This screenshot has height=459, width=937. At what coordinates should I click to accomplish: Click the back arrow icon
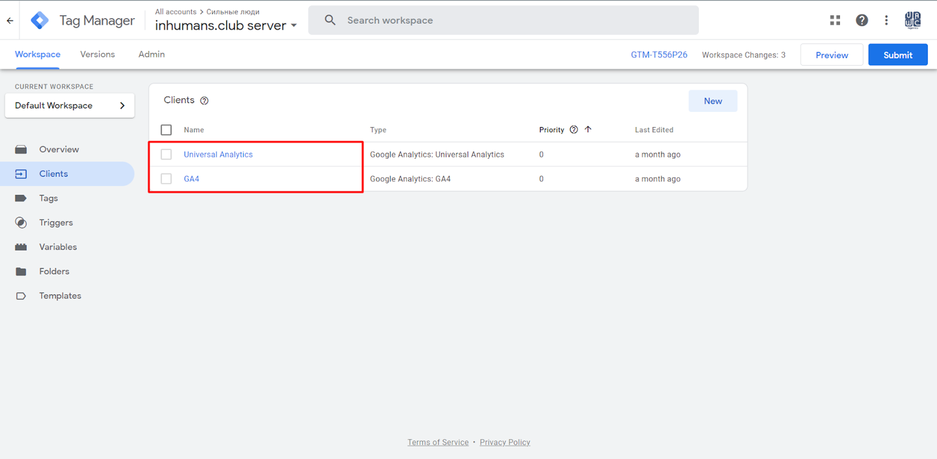[10, 21]
